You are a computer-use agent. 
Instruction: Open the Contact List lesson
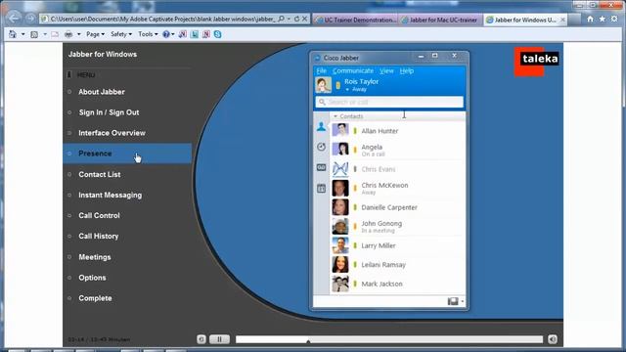coord(100,174)
